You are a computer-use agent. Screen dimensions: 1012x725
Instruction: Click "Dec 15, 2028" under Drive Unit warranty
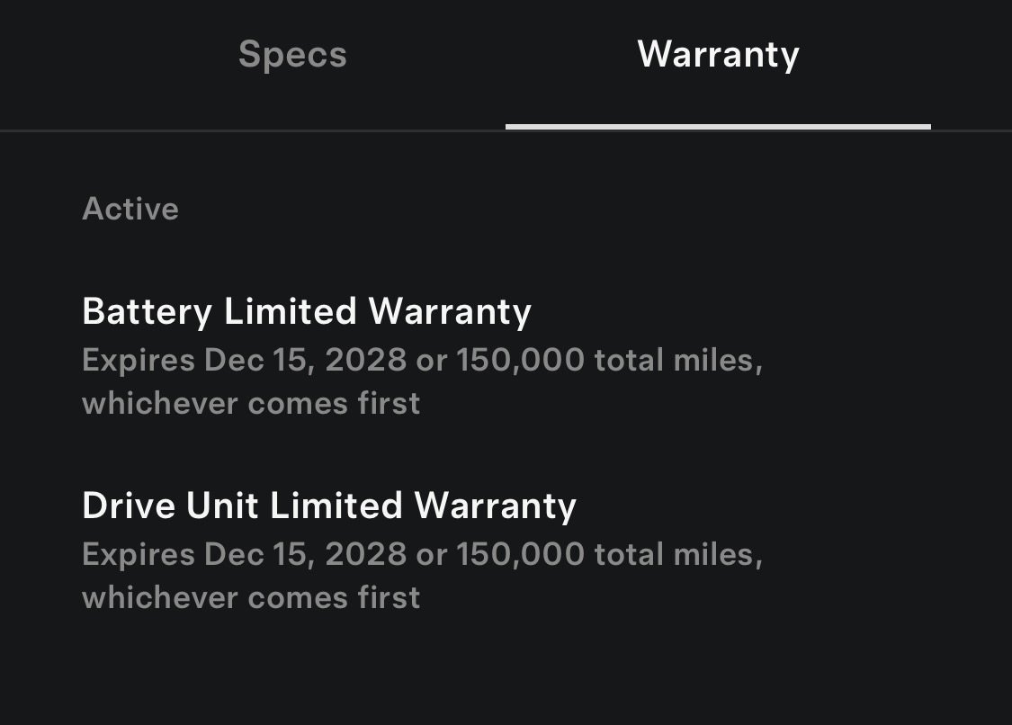(305, 554)
